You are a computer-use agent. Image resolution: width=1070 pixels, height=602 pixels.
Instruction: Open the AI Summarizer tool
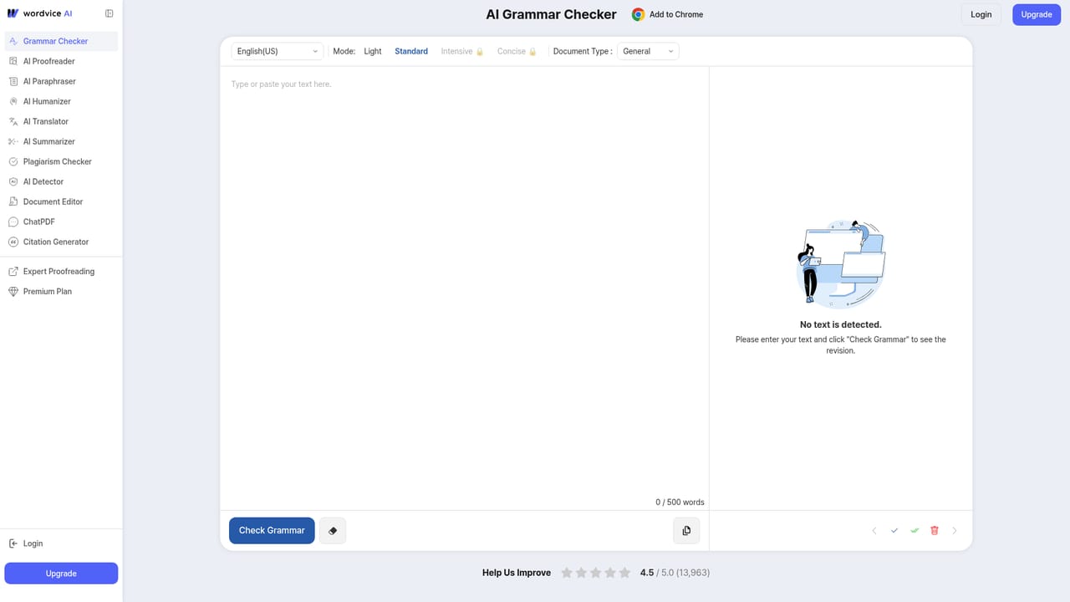coord(61,141)
